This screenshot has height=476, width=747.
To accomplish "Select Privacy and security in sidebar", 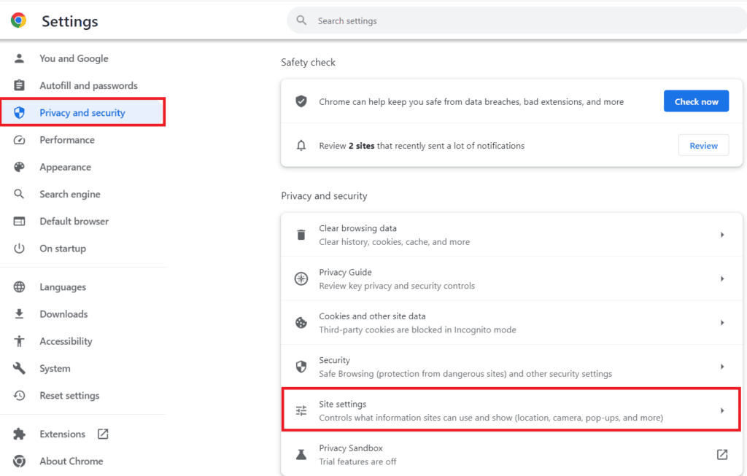I will click(82, 113).
